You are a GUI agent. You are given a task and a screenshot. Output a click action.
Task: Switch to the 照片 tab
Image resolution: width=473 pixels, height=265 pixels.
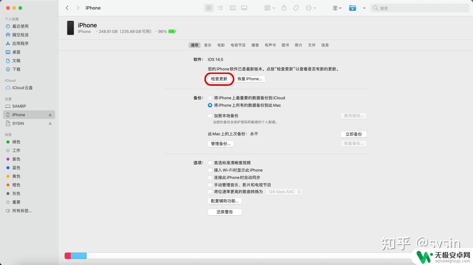click(x=298, y=45)
